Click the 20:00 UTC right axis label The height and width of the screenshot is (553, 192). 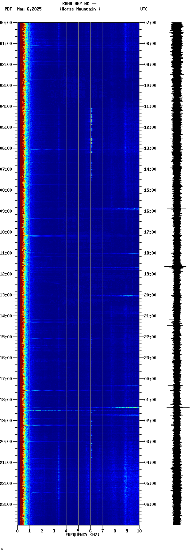click(150, 295)
